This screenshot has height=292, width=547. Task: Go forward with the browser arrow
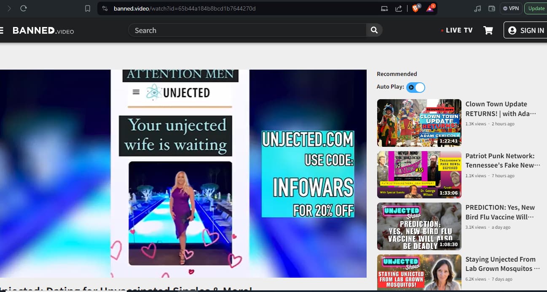coord(9,8)
